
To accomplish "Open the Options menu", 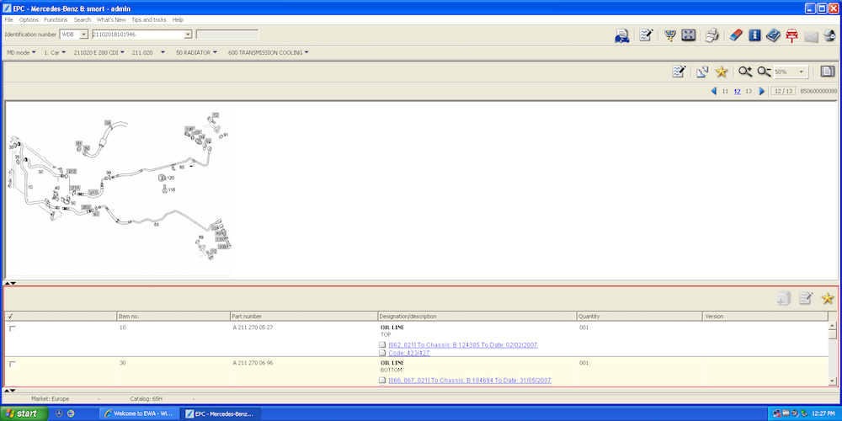I will click(x=29, y=20).
